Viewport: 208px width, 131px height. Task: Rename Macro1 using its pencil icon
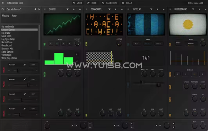(25, 65)
